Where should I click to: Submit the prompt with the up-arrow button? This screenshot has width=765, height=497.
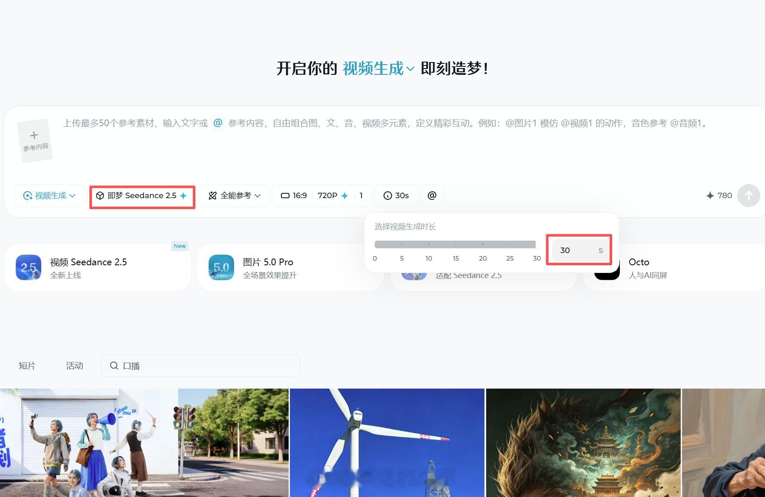749,196
